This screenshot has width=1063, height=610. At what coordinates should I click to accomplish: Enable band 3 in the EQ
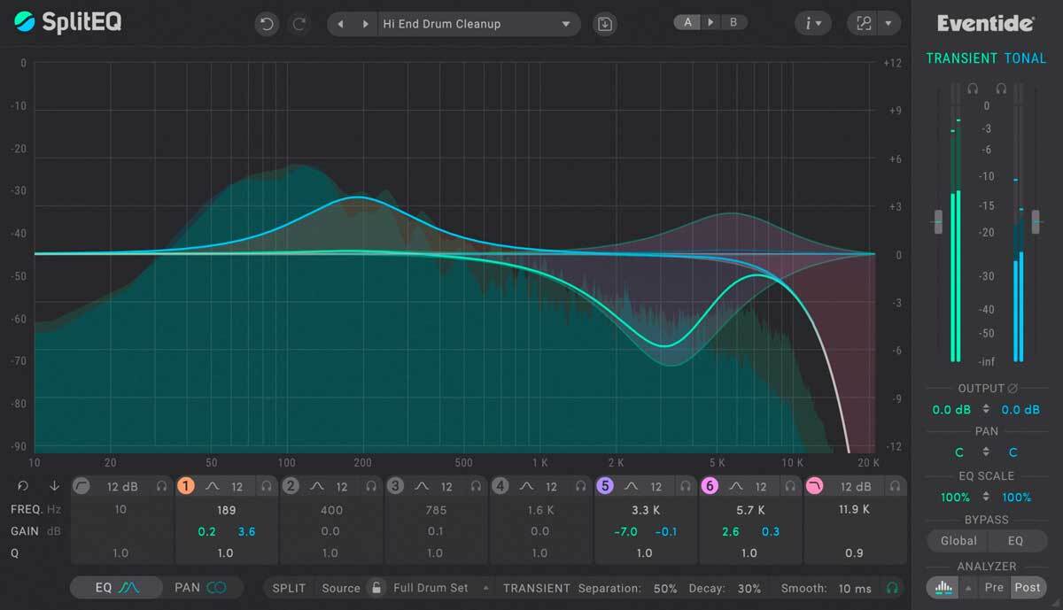pyautogui.click(x=396, y=486)
